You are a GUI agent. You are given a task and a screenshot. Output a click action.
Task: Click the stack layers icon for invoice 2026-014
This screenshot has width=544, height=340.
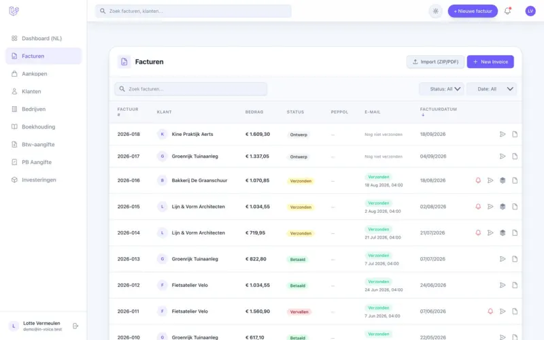pyautogui.click(x=503, y=233)
